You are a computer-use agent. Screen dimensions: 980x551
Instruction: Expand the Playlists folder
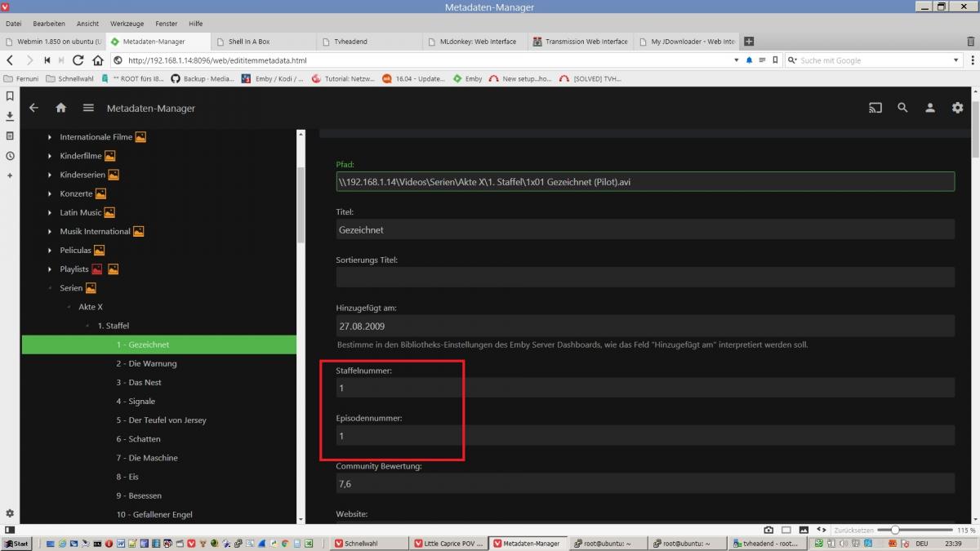[x=50, y=269]
